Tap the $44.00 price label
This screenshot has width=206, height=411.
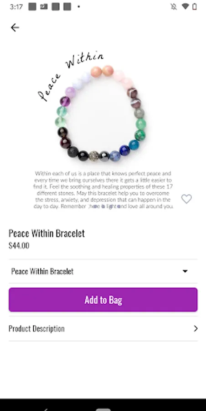tap(19, 246)
